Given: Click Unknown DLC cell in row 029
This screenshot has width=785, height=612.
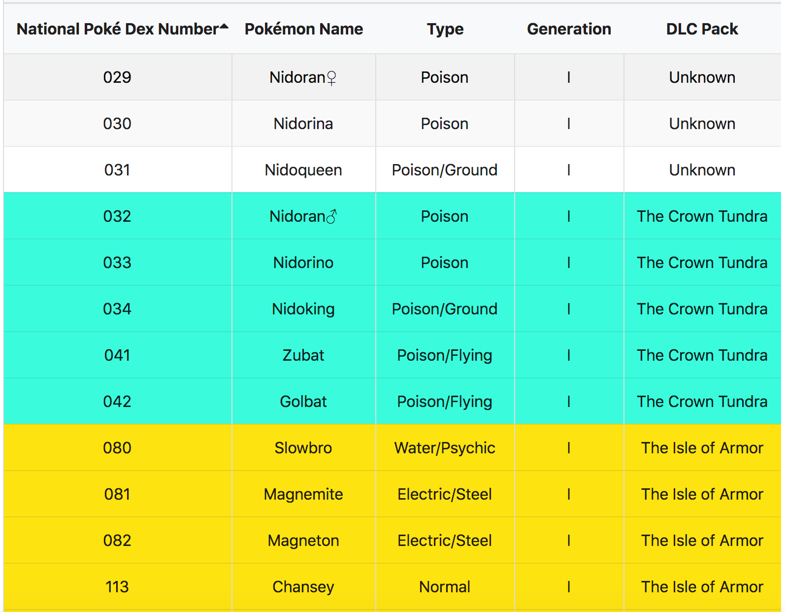Looking at the screenshot, I should point(702,77).
